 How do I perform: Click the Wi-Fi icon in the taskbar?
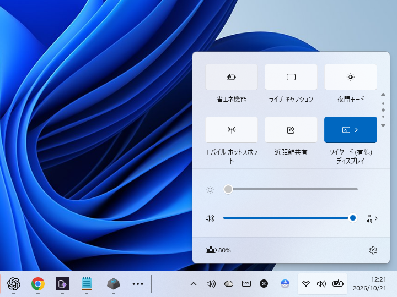[x=306, y=284]
